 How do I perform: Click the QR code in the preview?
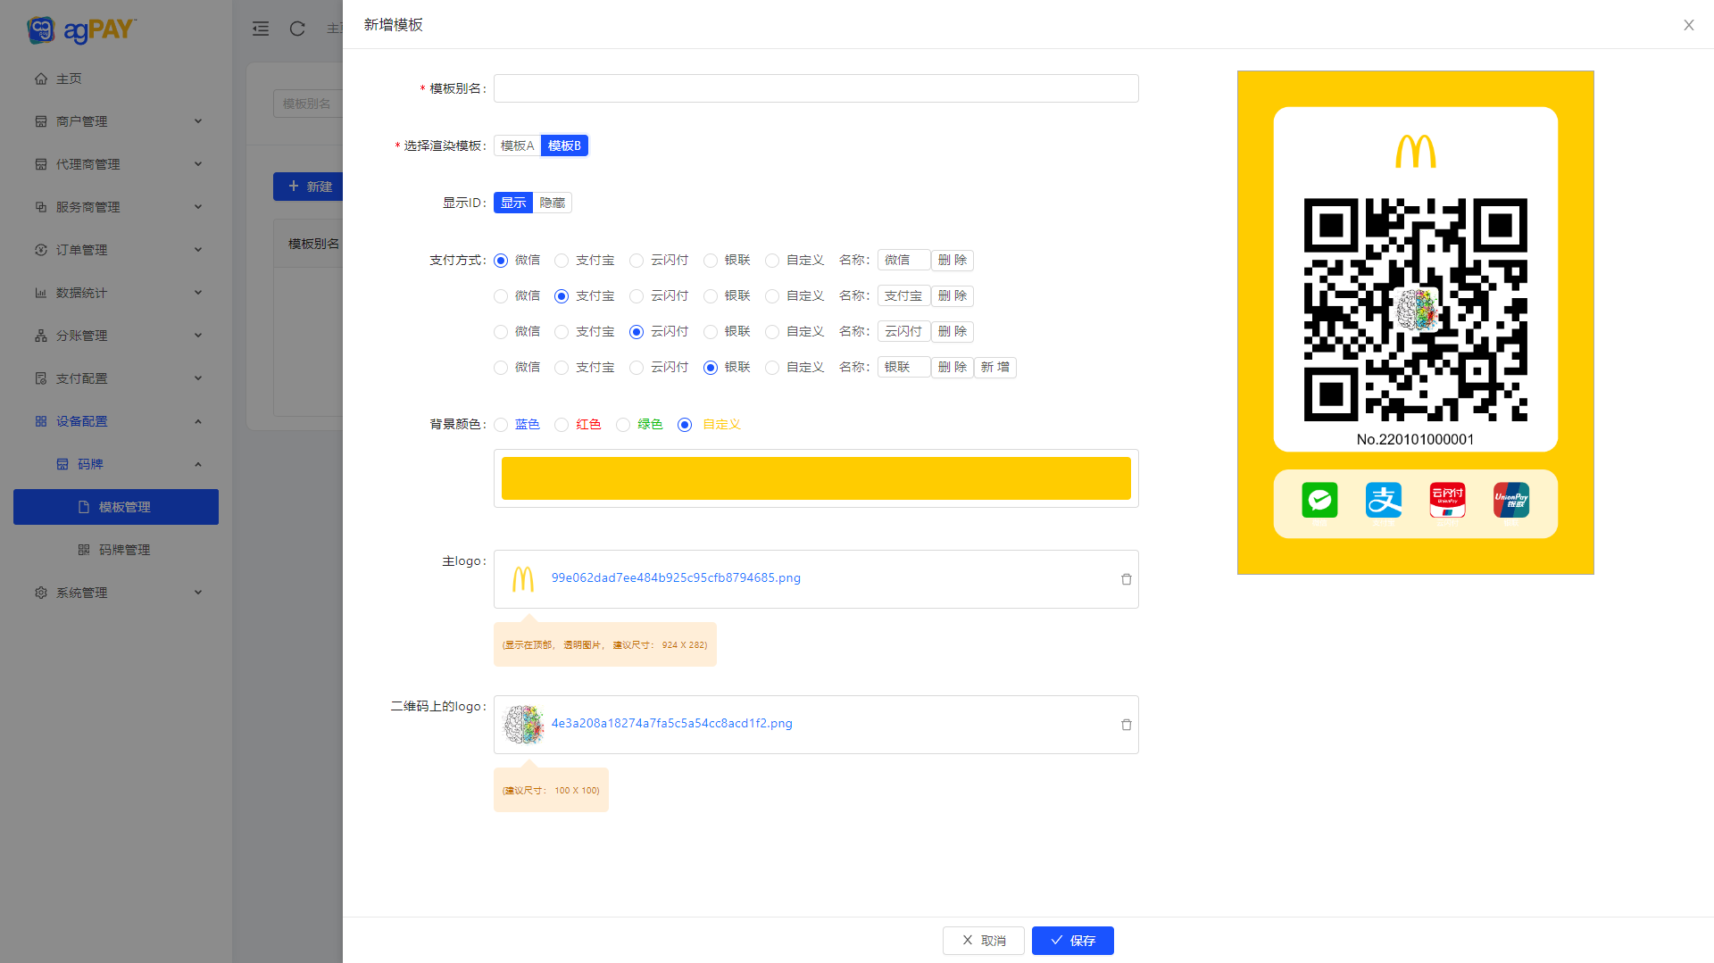[x=1416, y=310]
